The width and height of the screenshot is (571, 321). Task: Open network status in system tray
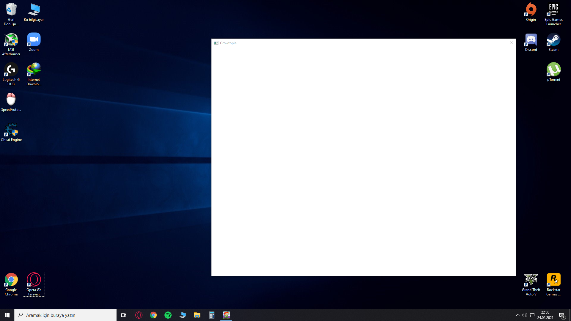point(532,315)
